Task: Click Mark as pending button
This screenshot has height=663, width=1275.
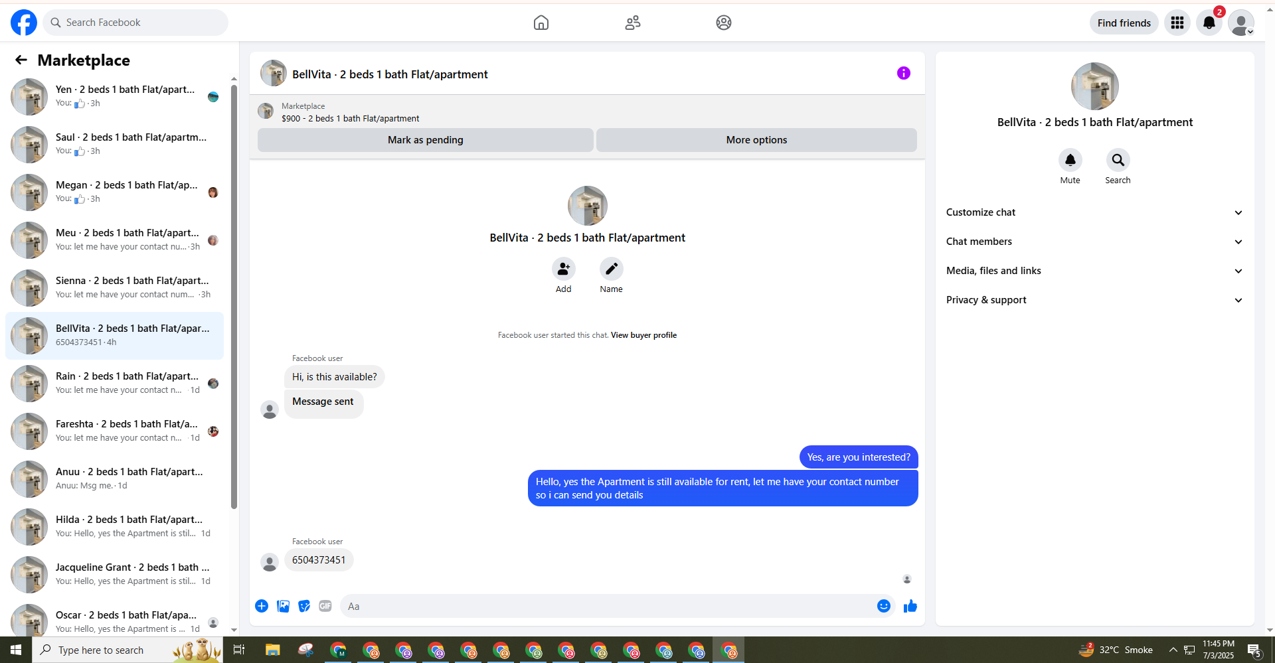Action: pos(426,140)
